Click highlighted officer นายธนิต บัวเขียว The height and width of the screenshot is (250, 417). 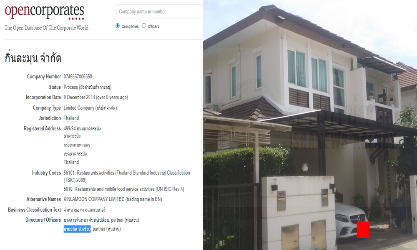click(77, 229)
